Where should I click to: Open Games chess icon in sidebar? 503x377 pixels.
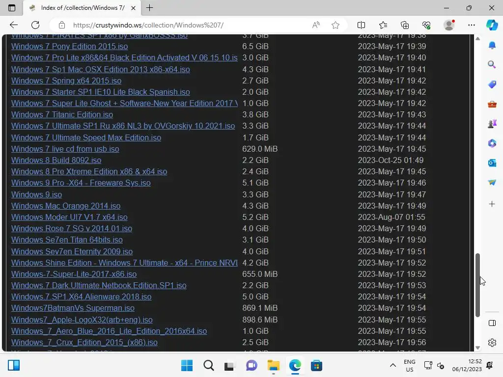[x=492, y=124]
